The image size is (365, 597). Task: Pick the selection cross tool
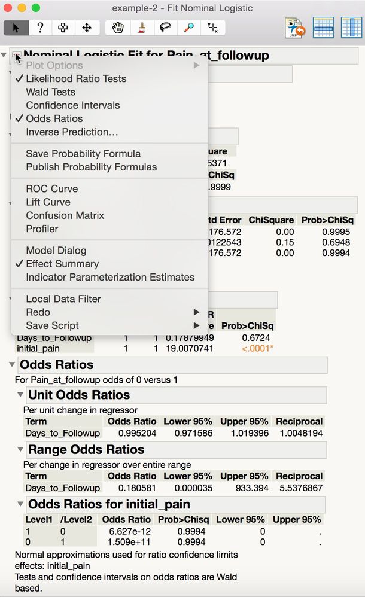click(63, 28)
